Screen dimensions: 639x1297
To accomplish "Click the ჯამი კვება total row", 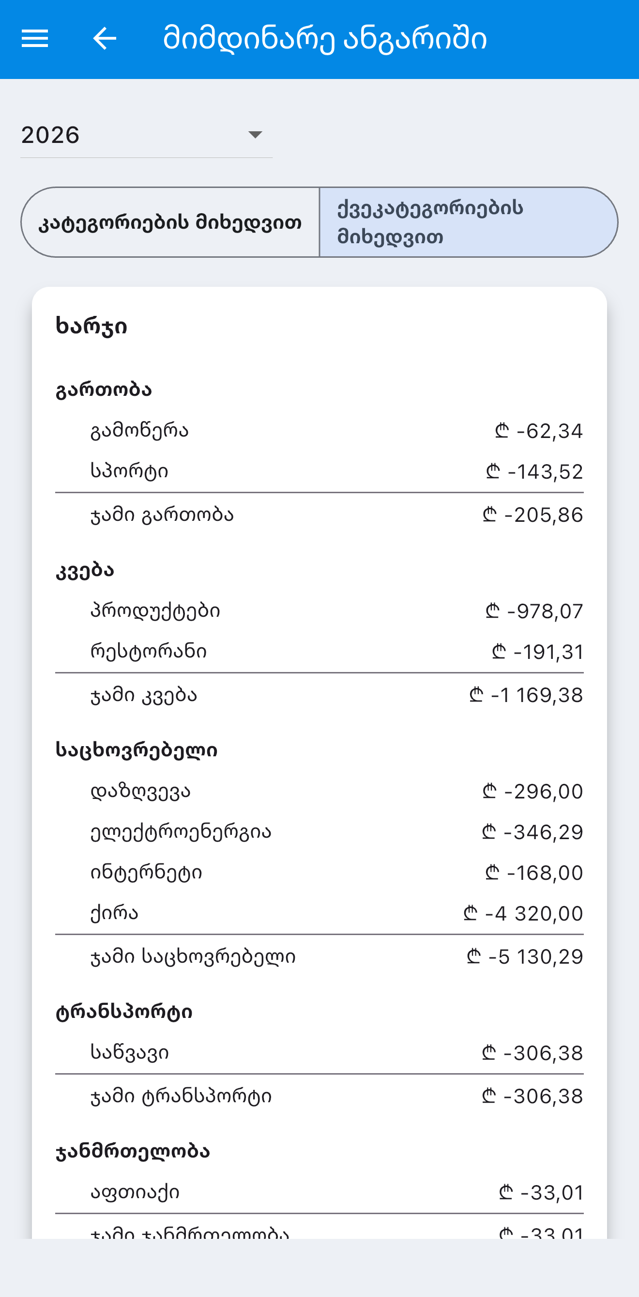I will (x=319, y=695).
